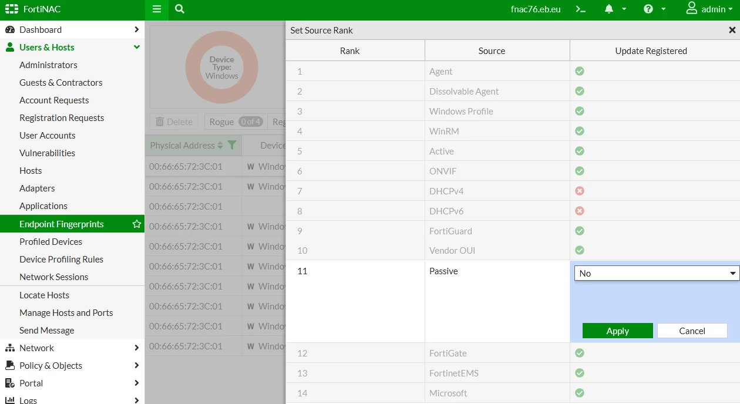740x404 pixels.
Task: Open Device Profiling Rules
Action: pos(61,259)
